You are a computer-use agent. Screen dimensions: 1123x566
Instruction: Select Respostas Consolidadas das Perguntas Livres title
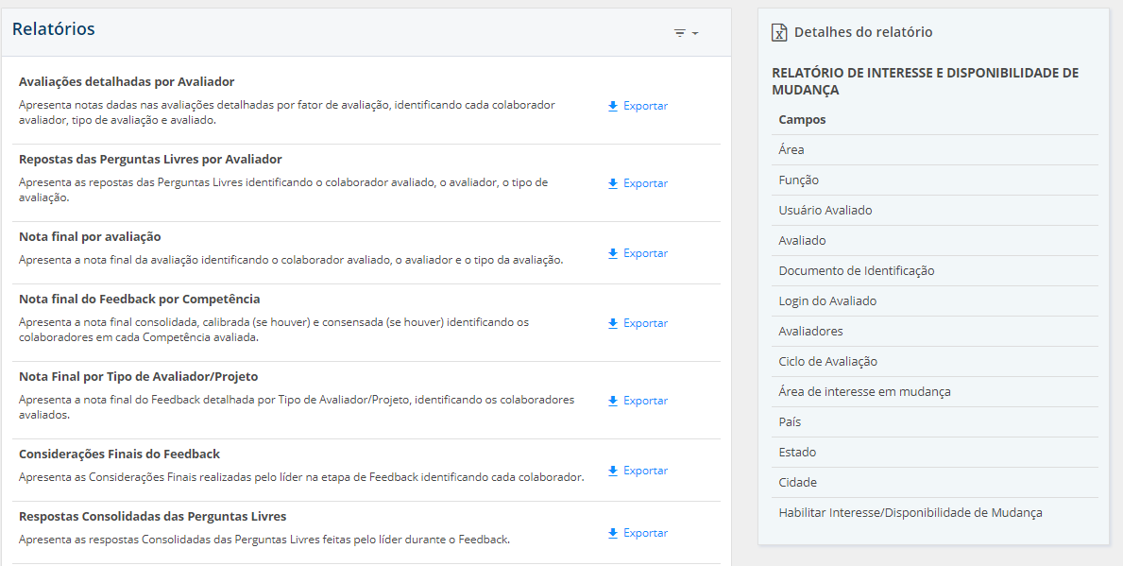pyautogui.click(x=152, y=517)
